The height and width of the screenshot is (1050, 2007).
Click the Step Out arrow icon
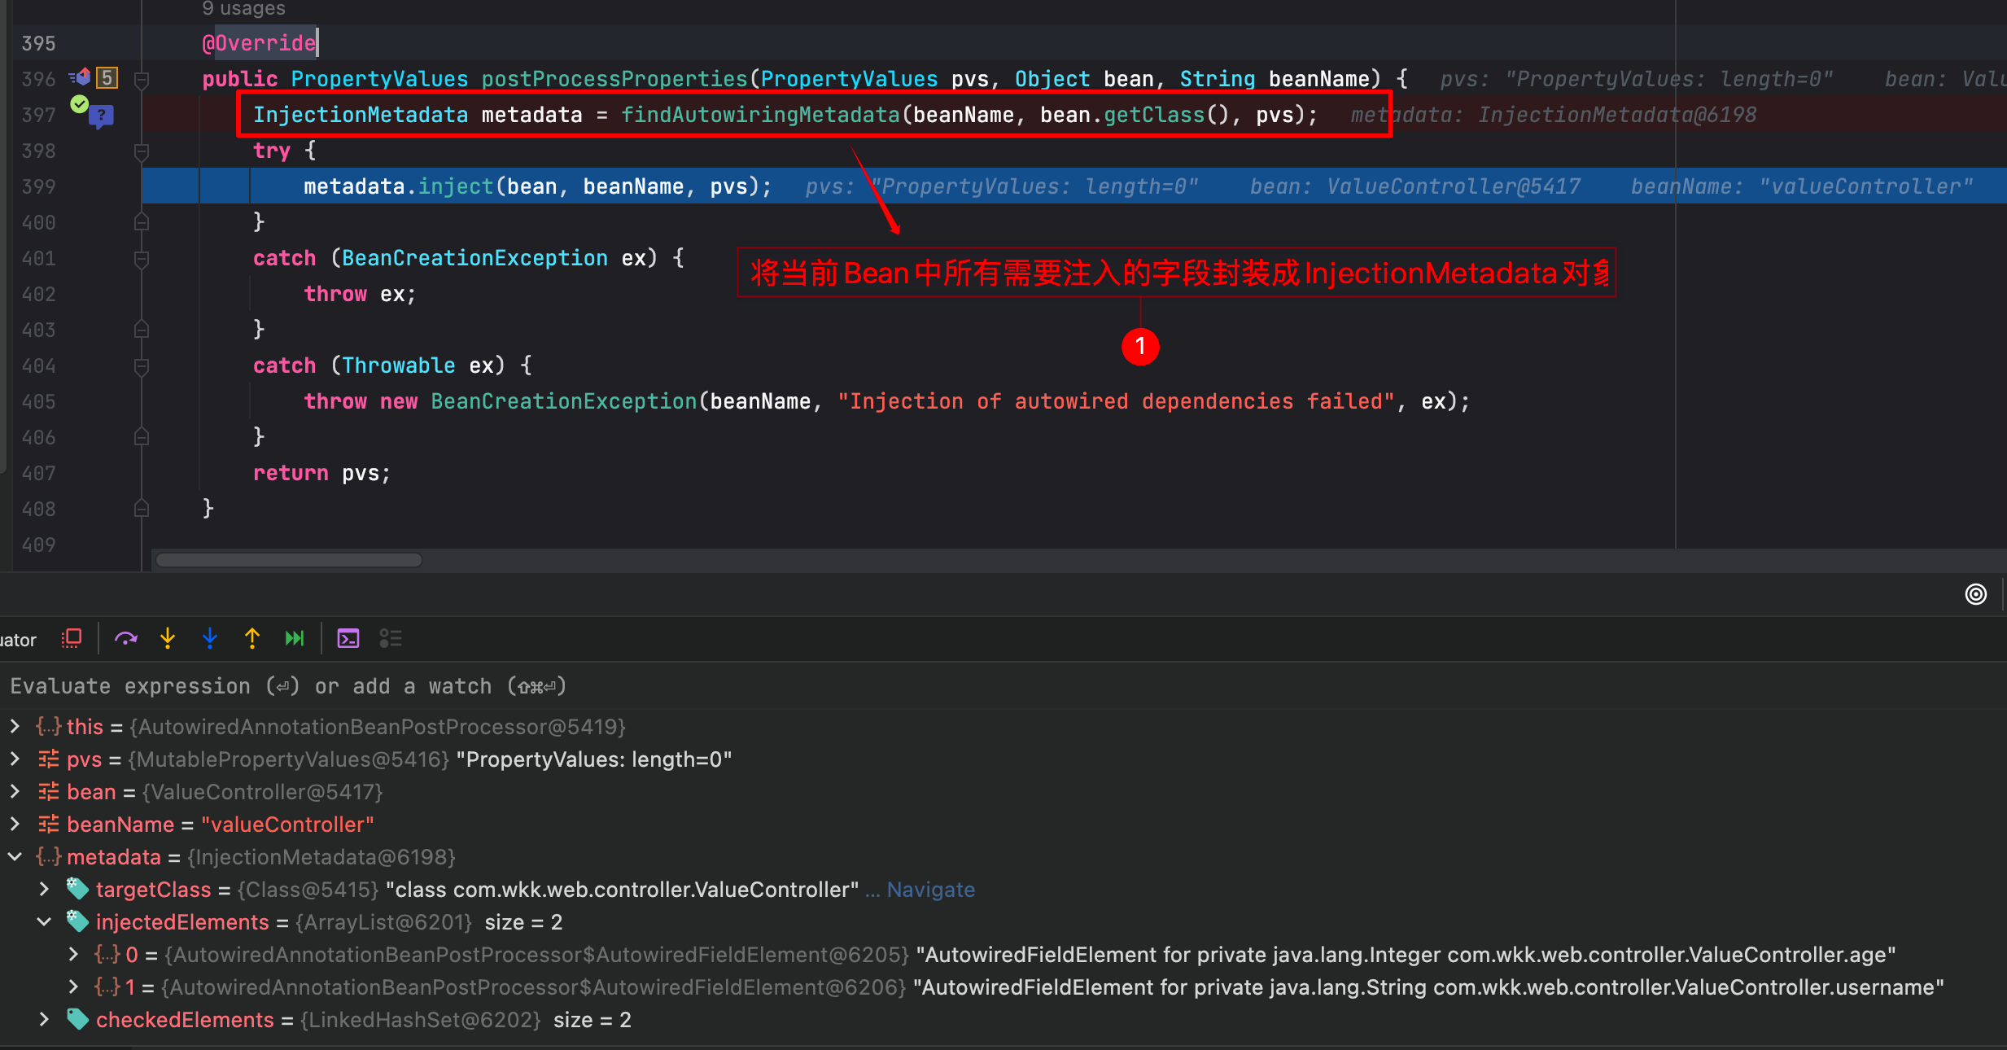click(x=252, y=639)
